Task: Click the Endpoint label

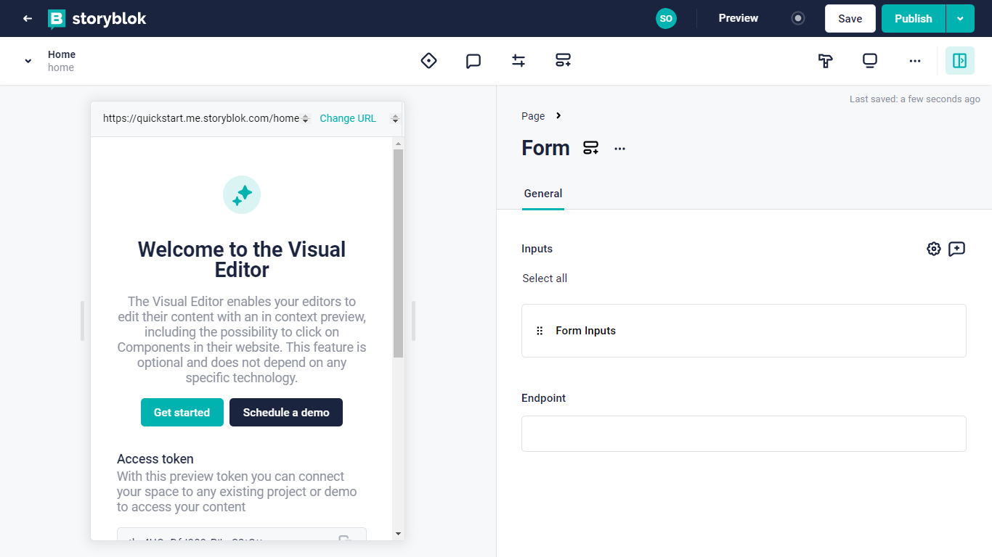Action: tap(543, 398)
